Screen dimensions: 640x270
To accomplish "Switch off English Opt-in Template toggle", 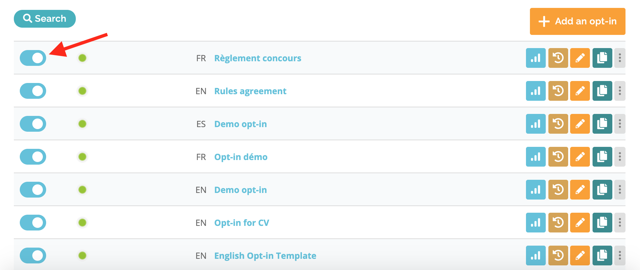I will click(x=33, y=256).
